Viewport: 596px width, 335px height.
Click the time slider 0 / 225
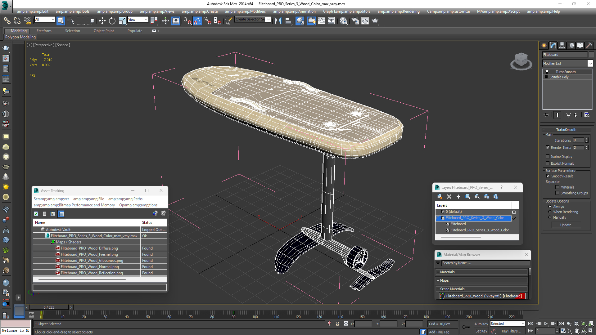coord(49,307)
